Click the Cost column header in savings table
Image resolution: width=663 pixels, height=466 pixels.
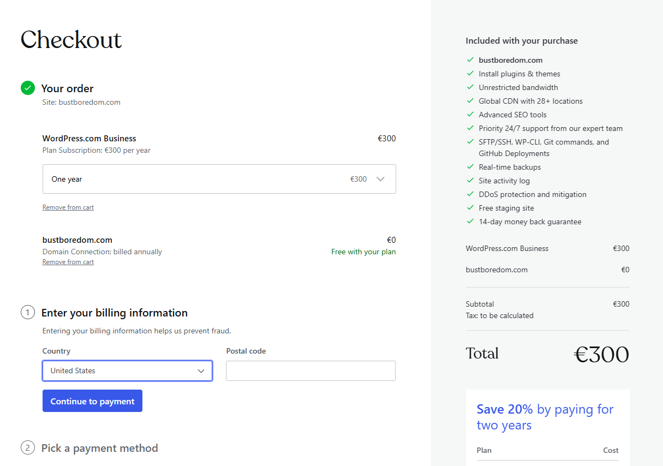[611, 450]
